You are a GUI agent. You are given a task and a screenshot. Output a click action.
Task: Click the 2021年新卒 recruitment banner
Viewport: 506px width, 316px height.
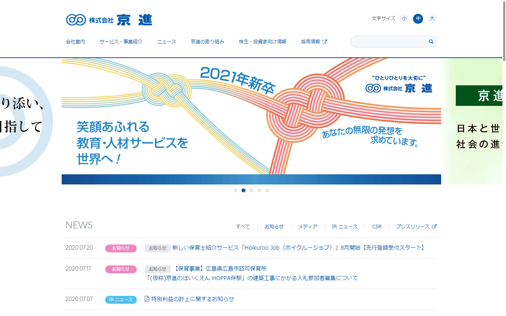tap(251, 121)
